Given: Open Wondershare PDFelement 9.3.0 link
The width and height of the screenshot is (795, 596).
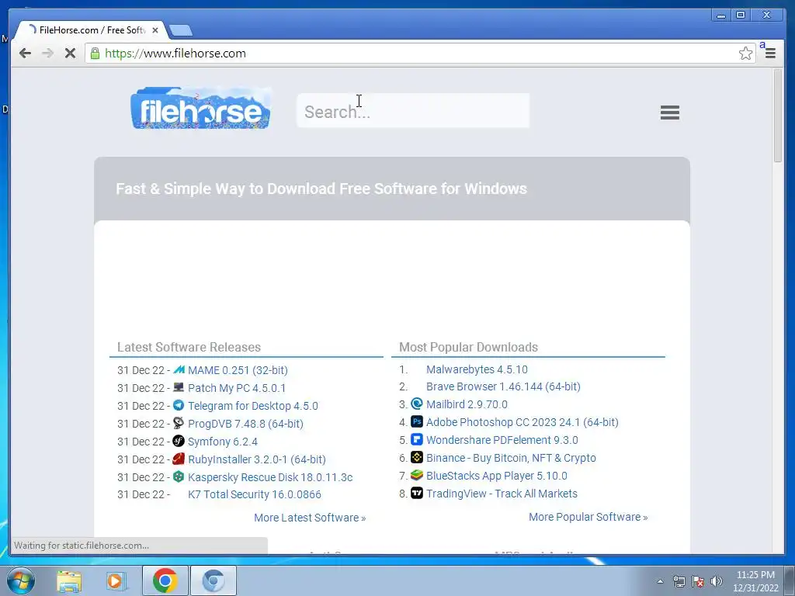Looking at the screenshot, I should point(502,439).
